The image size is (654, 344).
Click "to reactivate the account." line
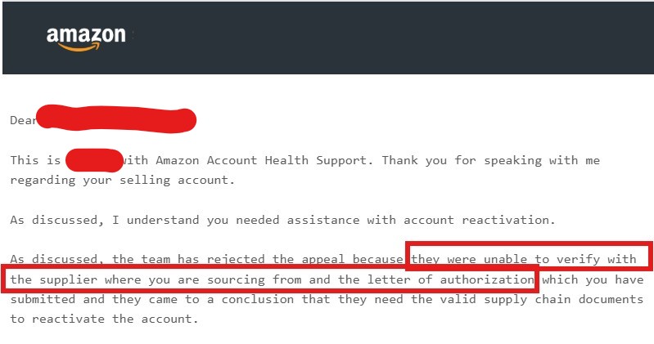click(x=104, y=319)
